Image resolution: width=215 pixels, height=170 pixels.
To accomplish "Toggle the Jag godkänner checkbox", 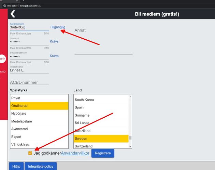I will (x=30, y=153).
